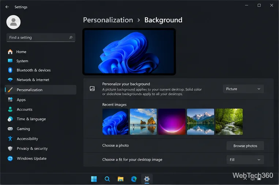Go back with the arrow icon

pos(7,7)
